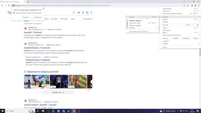Clear the Google search box with X
The height and width of the screenshot is (113, 201).
(x=73, y=13)
